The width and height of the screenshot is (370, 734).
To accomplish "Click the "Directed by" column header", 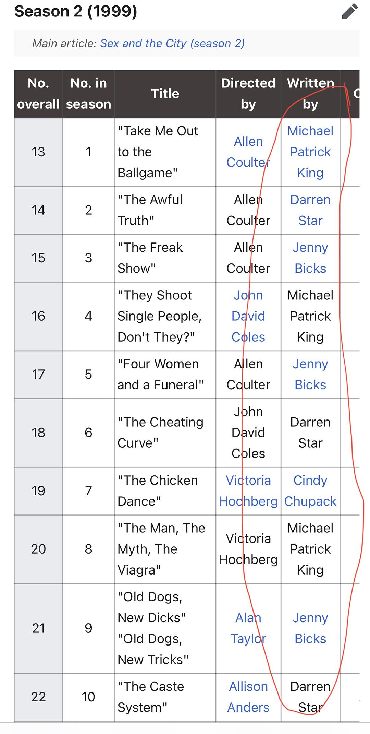I will point(248,94).
